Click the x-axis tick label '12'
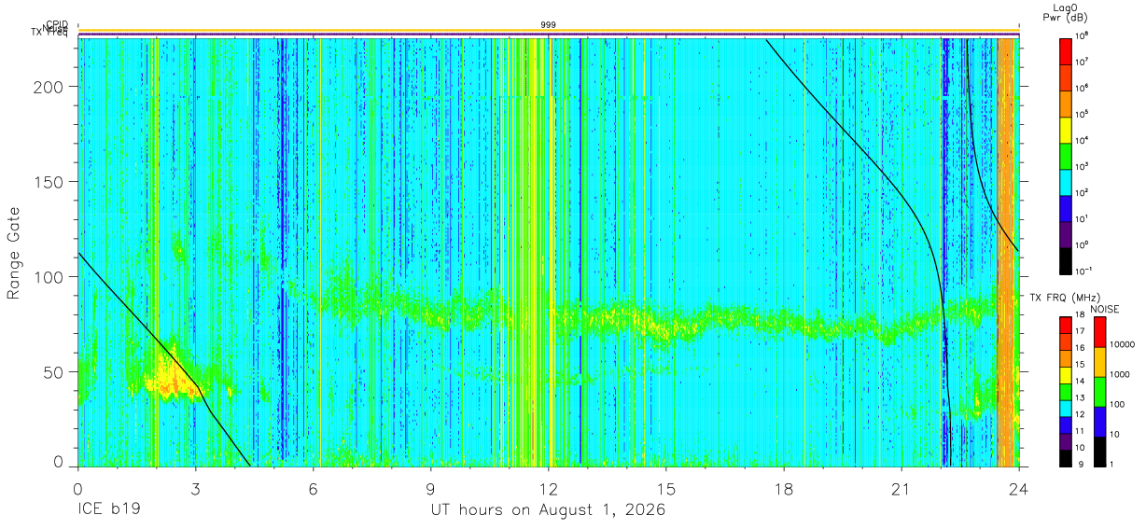 click(x=549, y=489)
